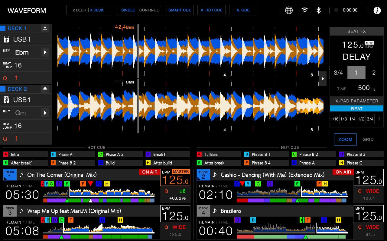The image size is (387, 241).
Task: Enable A. HOT CUE mode
Action: pyautogui.click(x=211, y=10)
